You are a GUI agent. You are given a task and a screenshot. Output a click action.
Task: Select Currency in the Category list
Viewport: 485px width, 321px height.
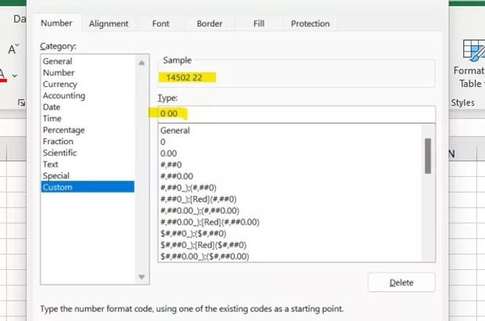pyautogui.click(x=60, y=85)
